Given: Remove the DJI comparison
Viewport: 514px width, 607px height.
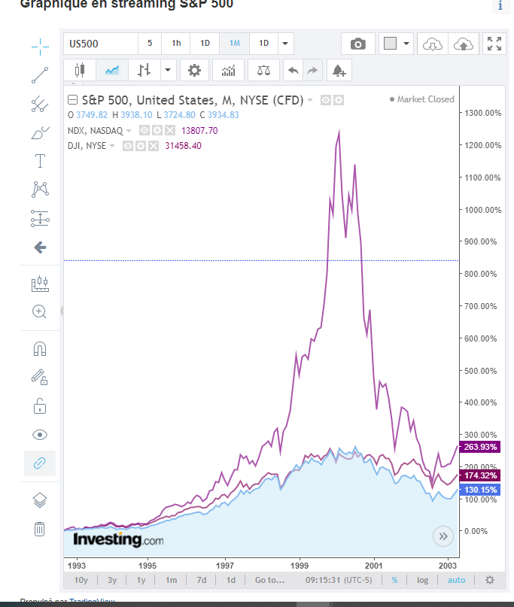Looking at the screenshot, I should pyautogui.click(x=154, y=146).
